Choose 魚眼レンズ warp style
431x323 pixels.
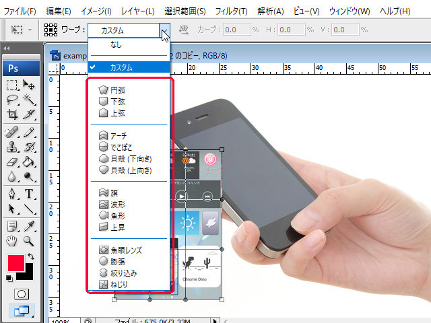(x=129, y=250)
